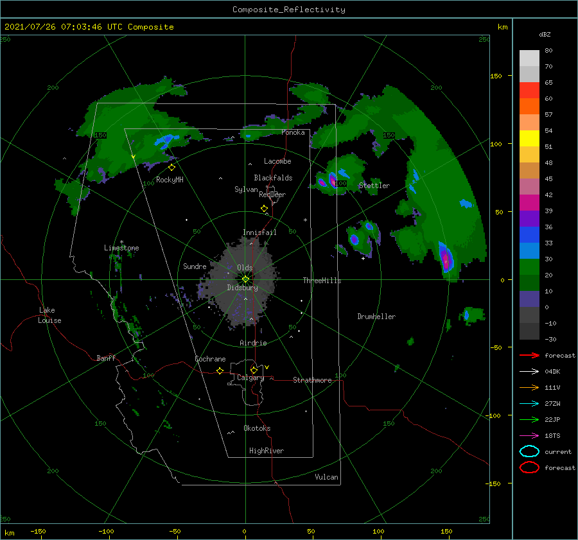Click the yellow diamond marker near Cochrane
578x540 pixels.
pos(220,370)
